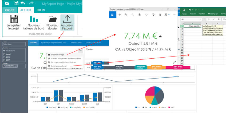
Task: Click the 2016 (IDF) gray bar segment
Action: click(x=119, y=67)
